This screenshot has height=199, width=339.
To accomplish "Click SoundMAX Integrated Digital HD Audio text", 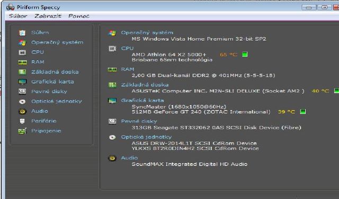I will (190, 164).
